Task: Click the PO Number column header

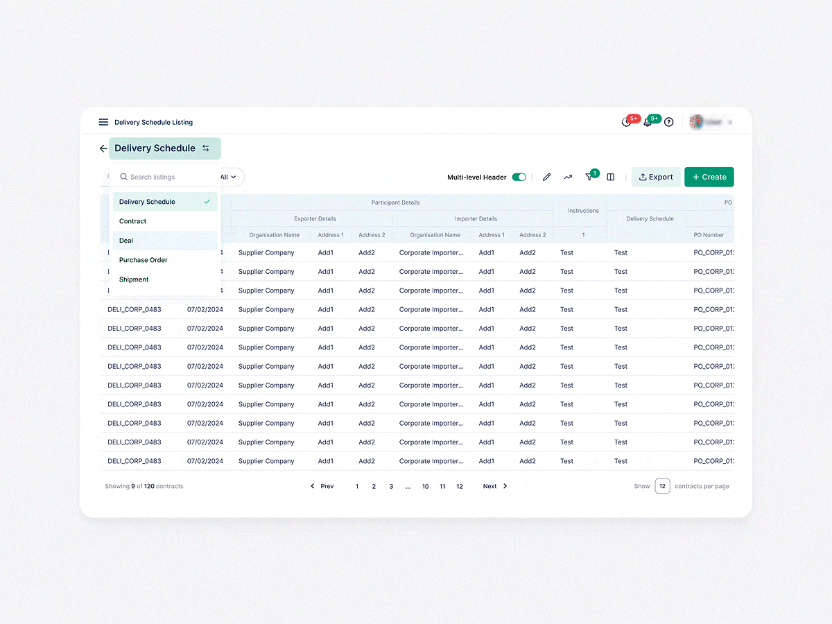Action: coord(709,235)
